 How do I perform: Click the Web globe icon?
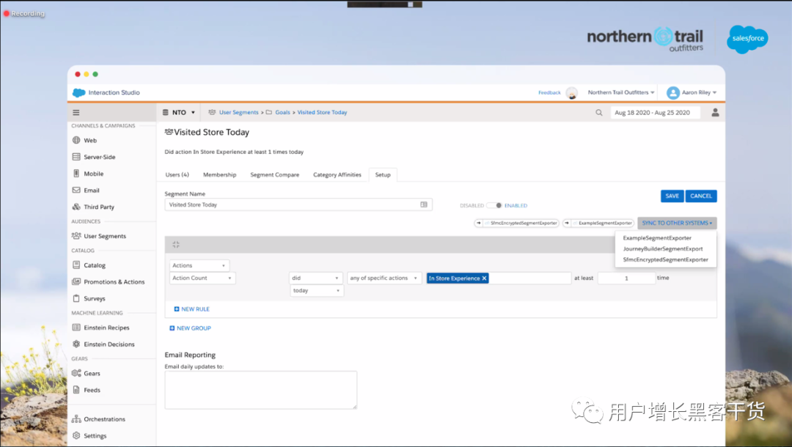tap(76, 140)
